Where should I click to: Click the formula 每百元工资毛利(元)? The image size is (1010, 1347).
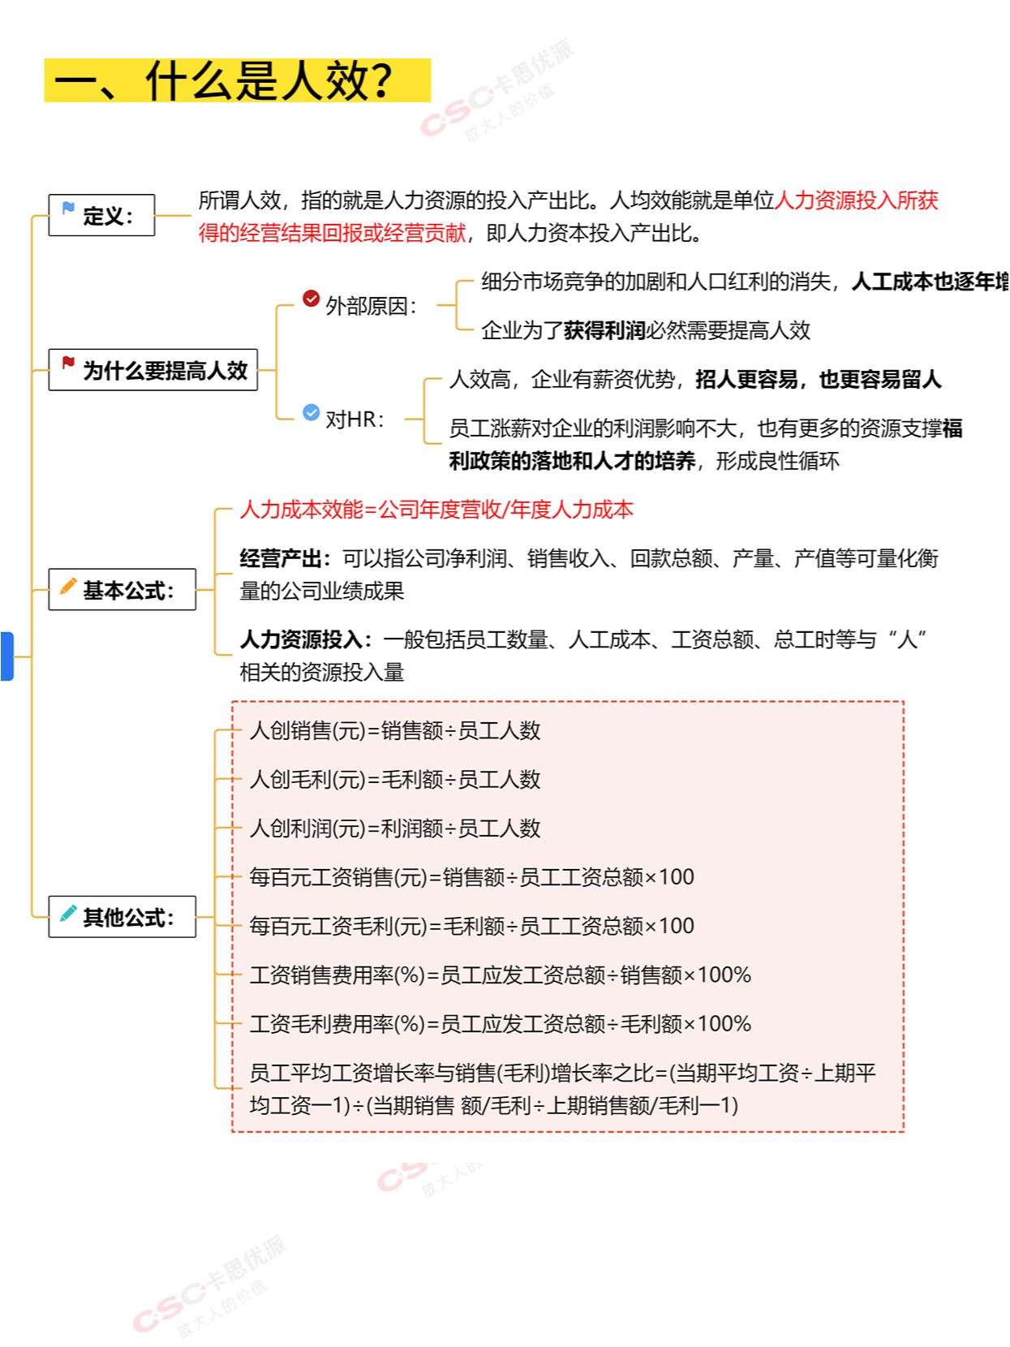471,926
